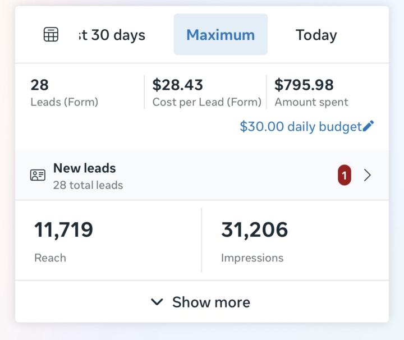Click the $795.98 Amount spent metric
The height and width of the screenshot is (340, 404).
[311, 93]
